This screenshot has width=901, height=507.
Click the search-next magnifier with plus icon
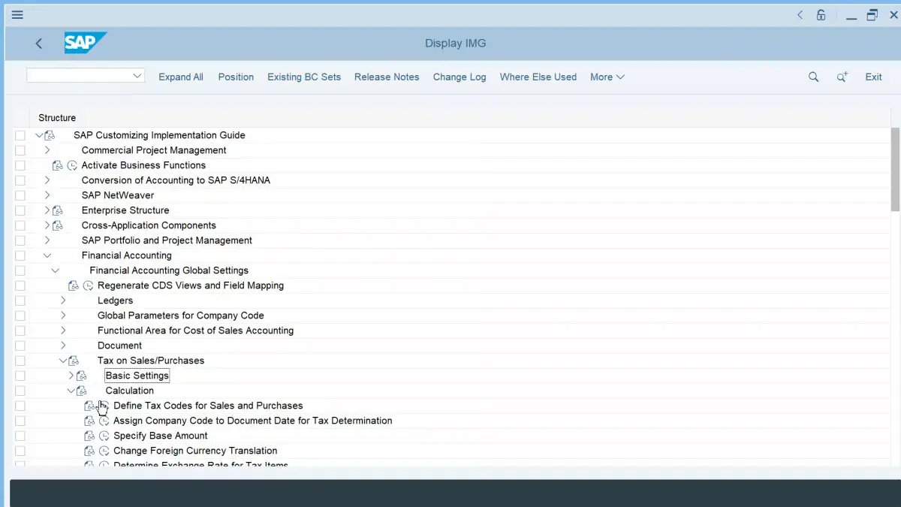coord(842,77)
